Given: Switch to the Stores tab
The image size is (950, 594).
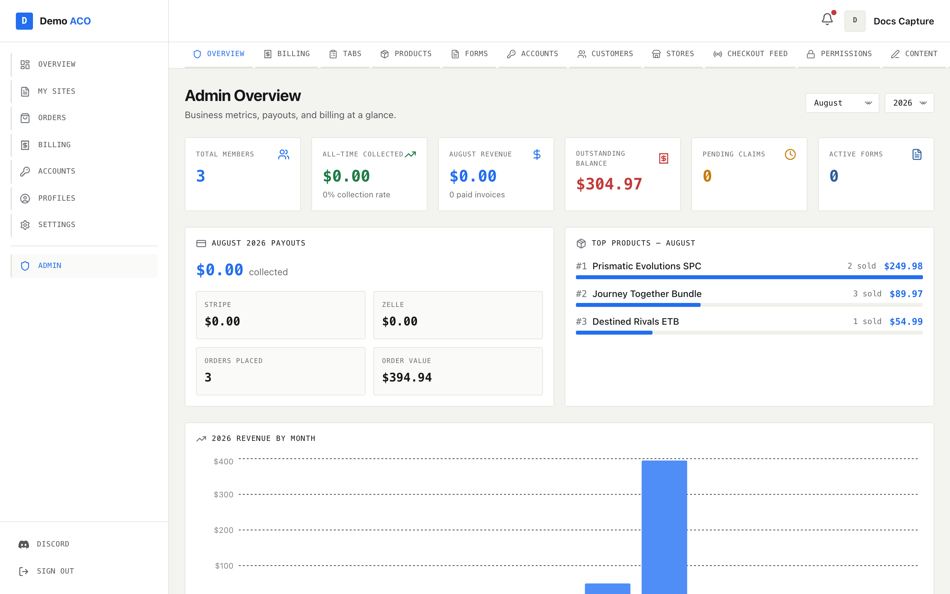Looking at the screenshot, I should 673,54.
